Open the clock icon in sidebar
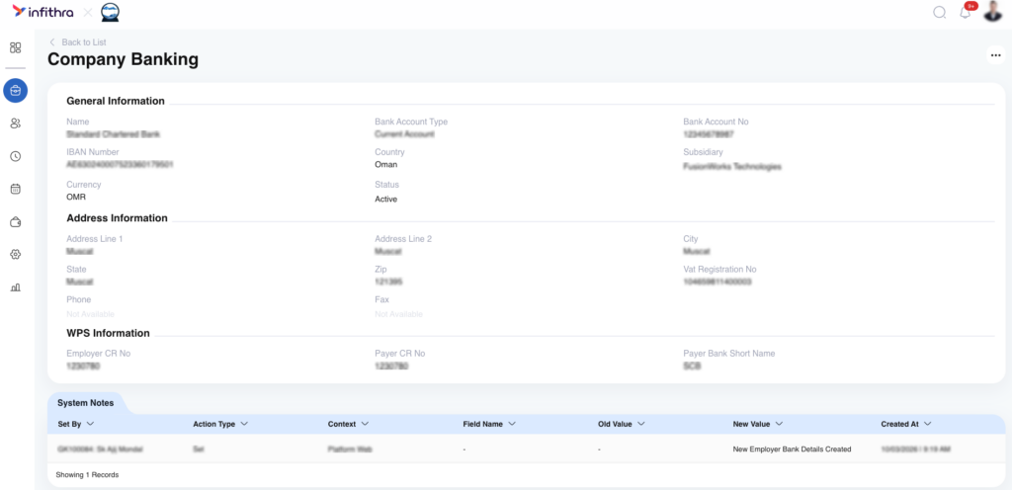The width and height of the screenshot is (1012, 490). click(x=15, y=156)
